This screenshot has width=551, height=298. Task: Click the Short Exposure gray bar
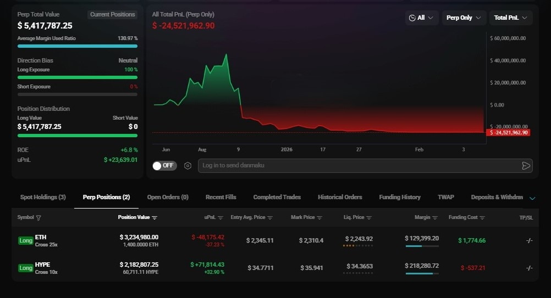pos(78,94)
